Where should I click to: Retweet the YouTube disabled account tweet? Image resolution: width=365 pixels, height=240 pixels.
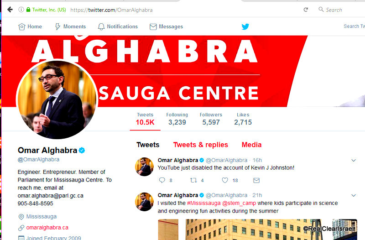click(193, 180)
